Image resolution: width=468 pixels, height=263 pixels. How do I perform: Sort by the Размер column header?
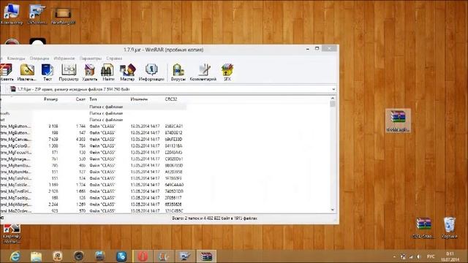(x=50, y=99)
